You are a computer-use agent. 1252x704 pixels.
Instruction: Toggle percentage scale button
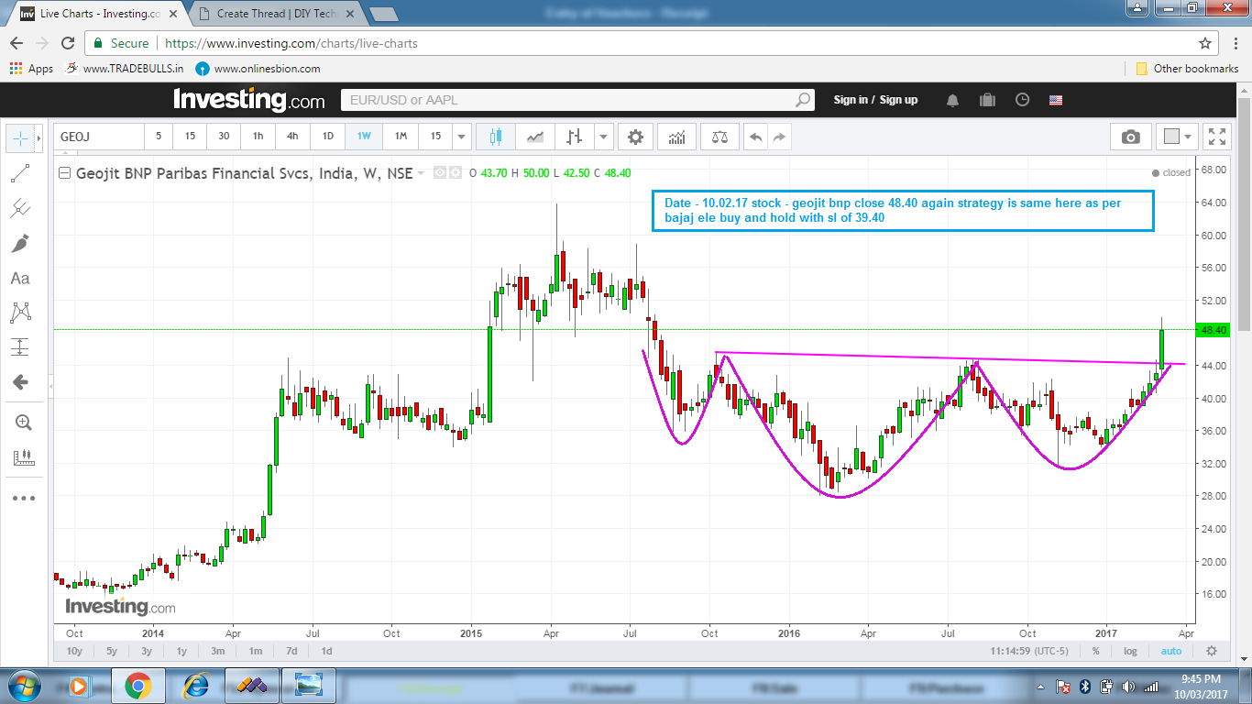click(1095, 651)
